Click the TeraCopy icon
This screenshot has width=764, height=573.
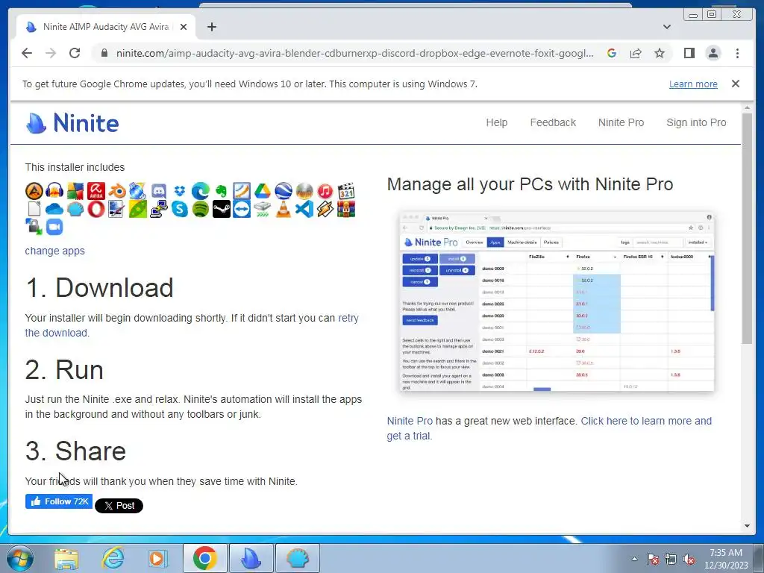point(263,209)
